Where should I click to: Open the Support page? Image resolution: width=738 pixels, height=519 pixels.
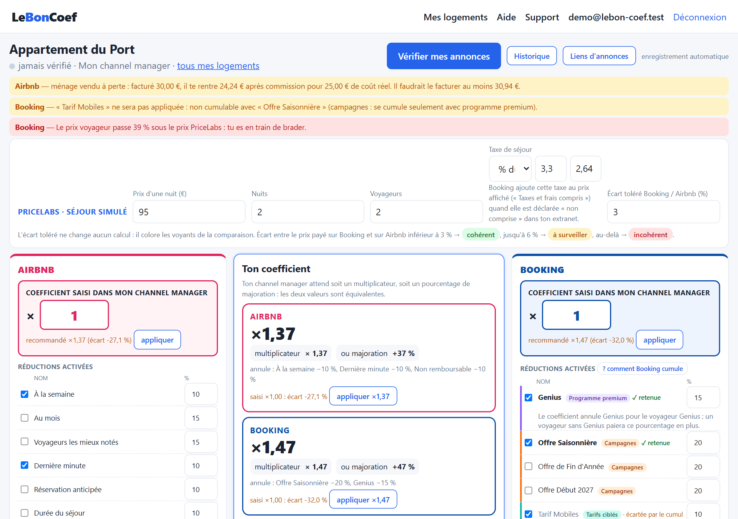pos(542,17)
